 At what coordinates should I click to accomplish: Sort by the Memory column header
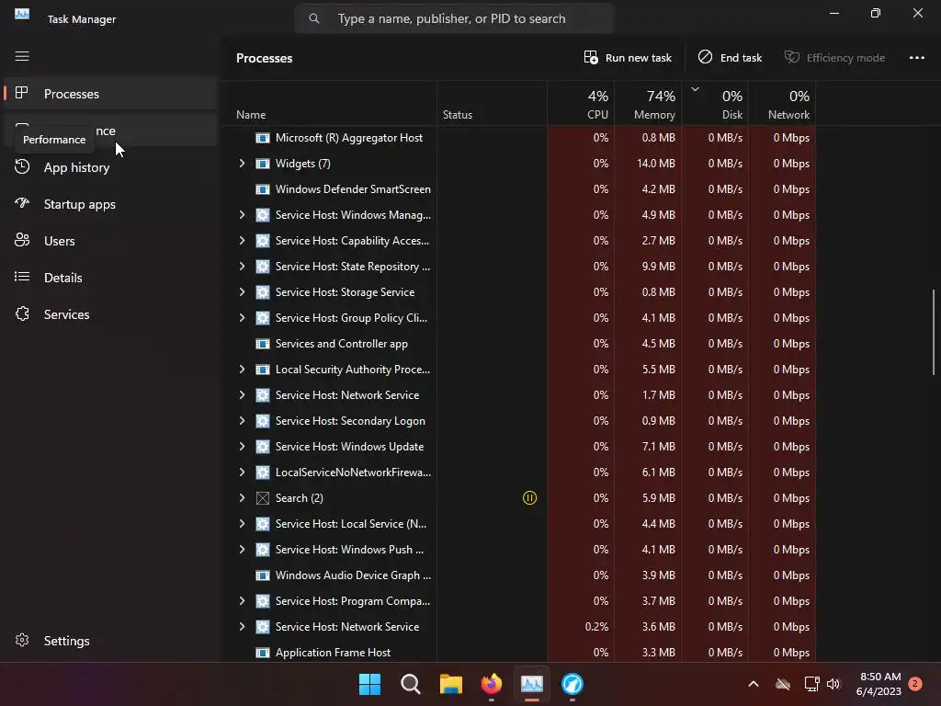[x=648, y=105]
